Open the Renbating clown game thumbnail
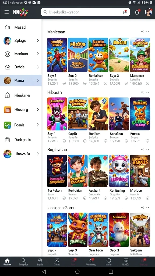This screenshot has width=155, height=276. [119, 171]
